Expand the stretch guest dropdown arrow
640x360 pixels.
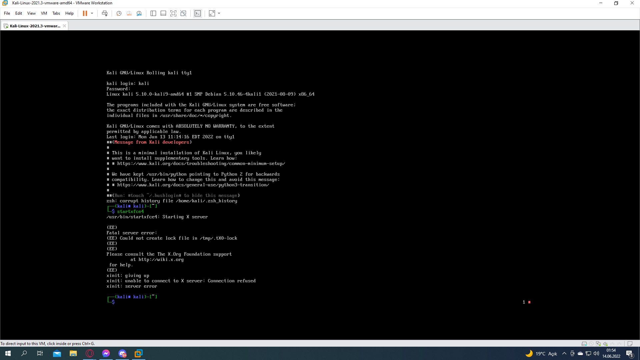[219, 13]
